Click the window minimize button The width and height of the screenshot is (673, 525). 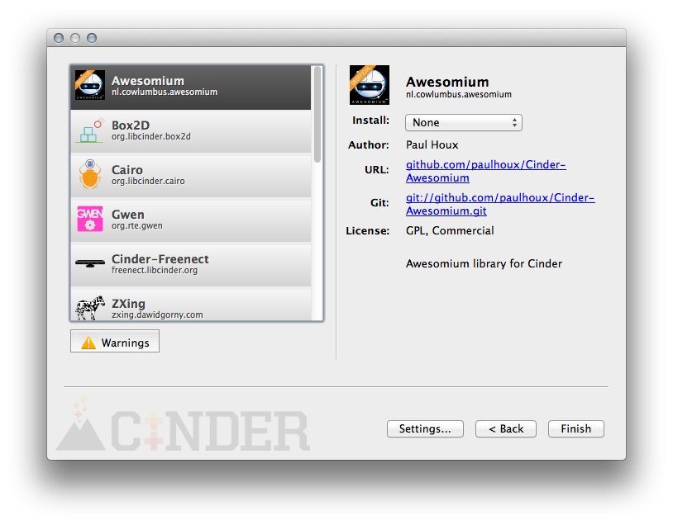[75, 38]
